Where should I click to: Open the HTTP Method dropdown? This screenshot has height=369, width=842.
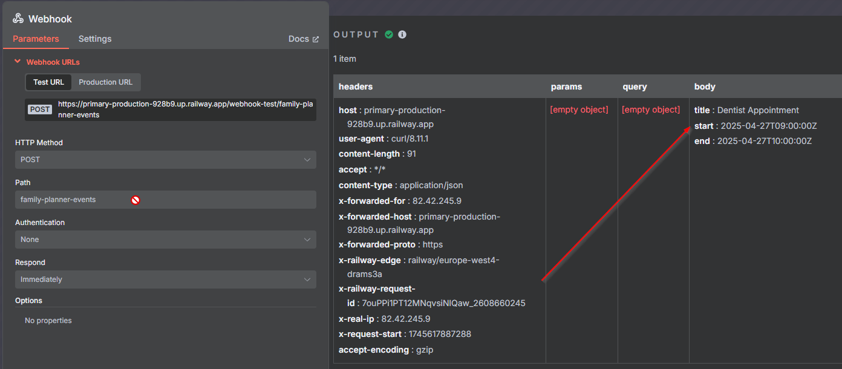tap(165, 160)
